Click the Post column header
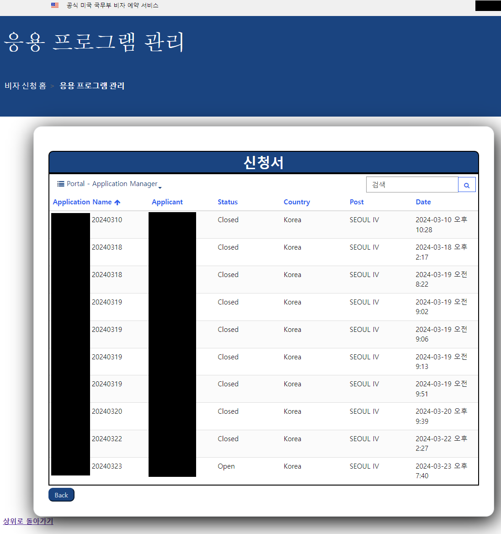Viewport: 501px width, 534px height. (x=357, y=202)
